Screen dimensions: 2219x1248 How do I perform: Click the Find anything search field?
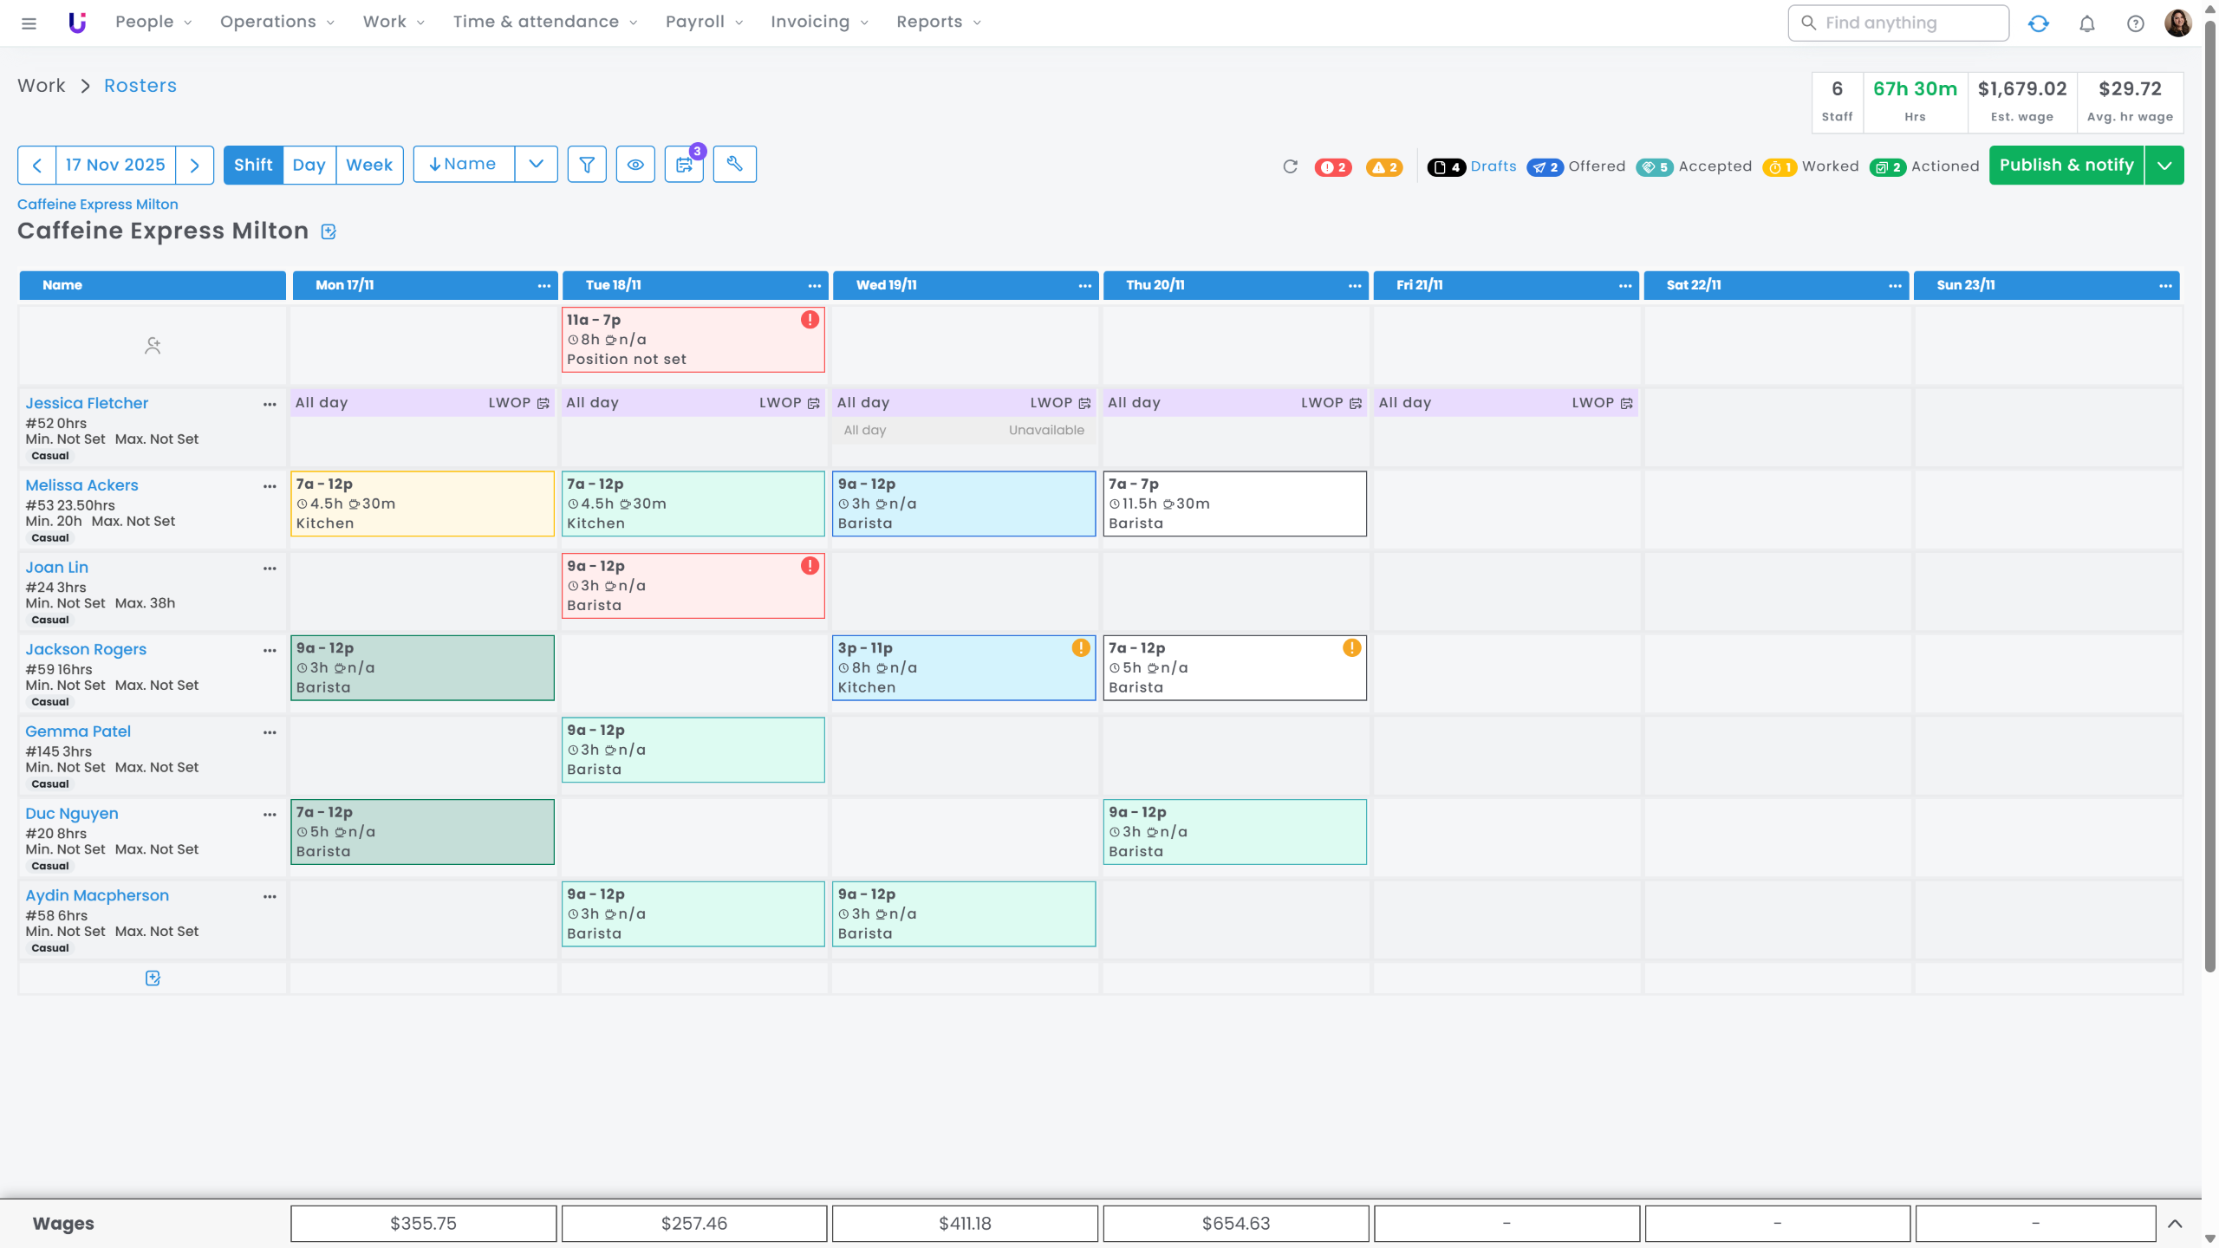(1898, 23)
